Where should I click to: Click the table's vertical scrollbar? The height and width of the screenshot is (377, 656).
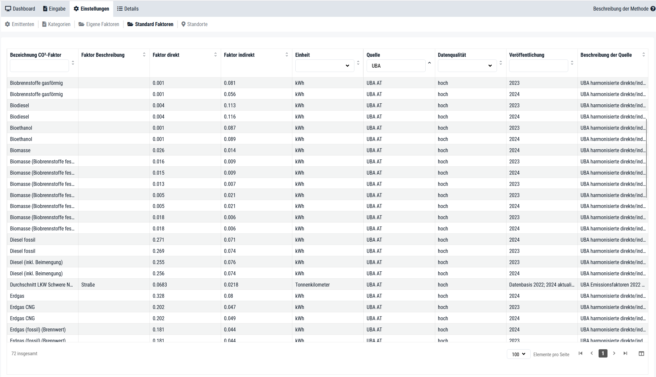pyautogui.click(x=646, y=158)
